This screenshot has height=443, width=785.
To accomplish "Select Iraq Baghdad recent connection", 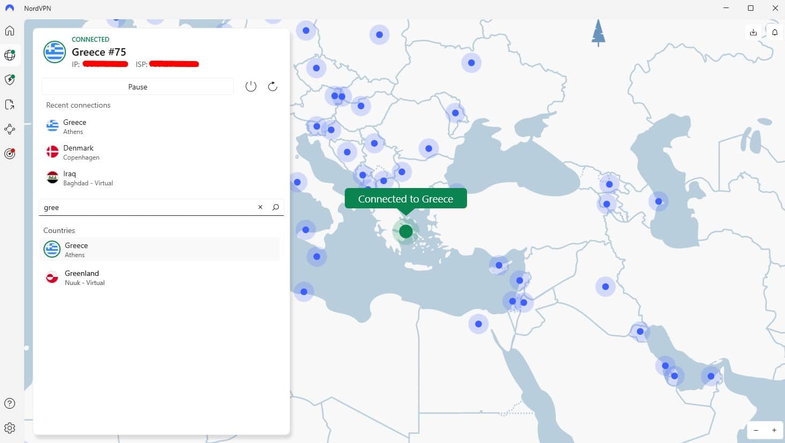I will click(70, 178).
